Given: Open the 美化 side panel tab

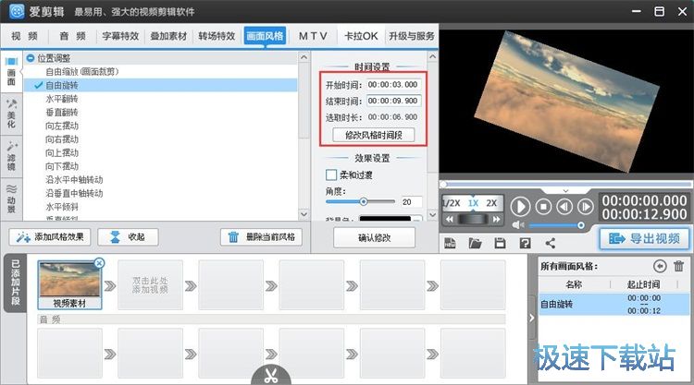Looking at the screenshot, I should click(11, 114).
